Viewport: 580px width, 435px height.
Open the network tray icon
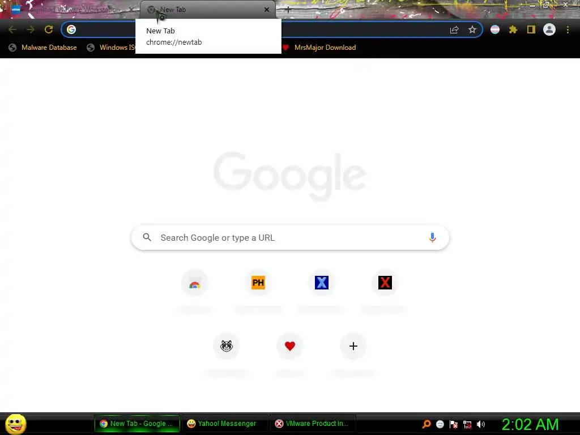[467, 425]
